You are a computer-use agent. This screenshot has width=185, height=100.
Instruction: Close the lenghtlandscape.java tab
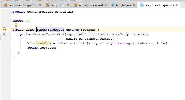(177, 5)
